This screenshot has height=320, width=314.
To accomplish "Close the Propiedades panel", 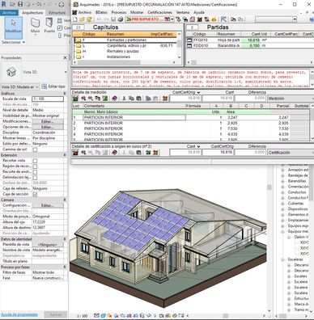I will [x=65, y=57].
